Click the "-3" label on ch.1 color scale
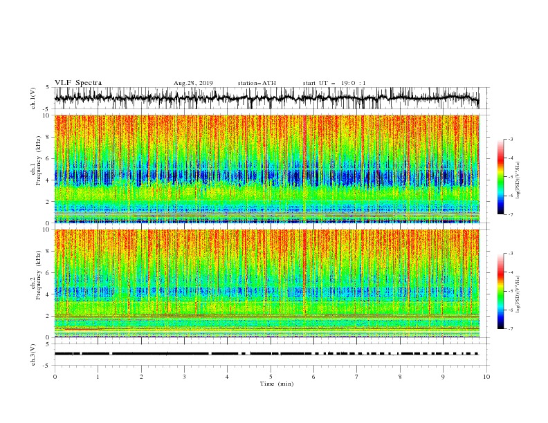Image resolution: width=548 pixels, height=423 pixels. click(511, 139)
